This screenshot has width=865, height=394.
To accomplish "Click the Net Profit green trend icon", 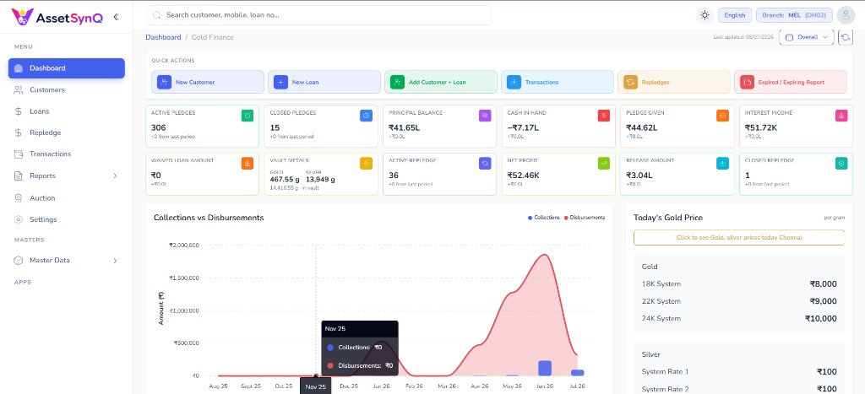I will coord(603,163).
